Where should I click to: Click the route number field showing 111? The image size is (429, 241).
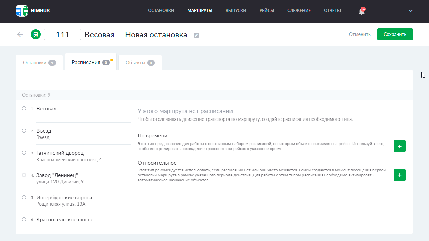63,34
